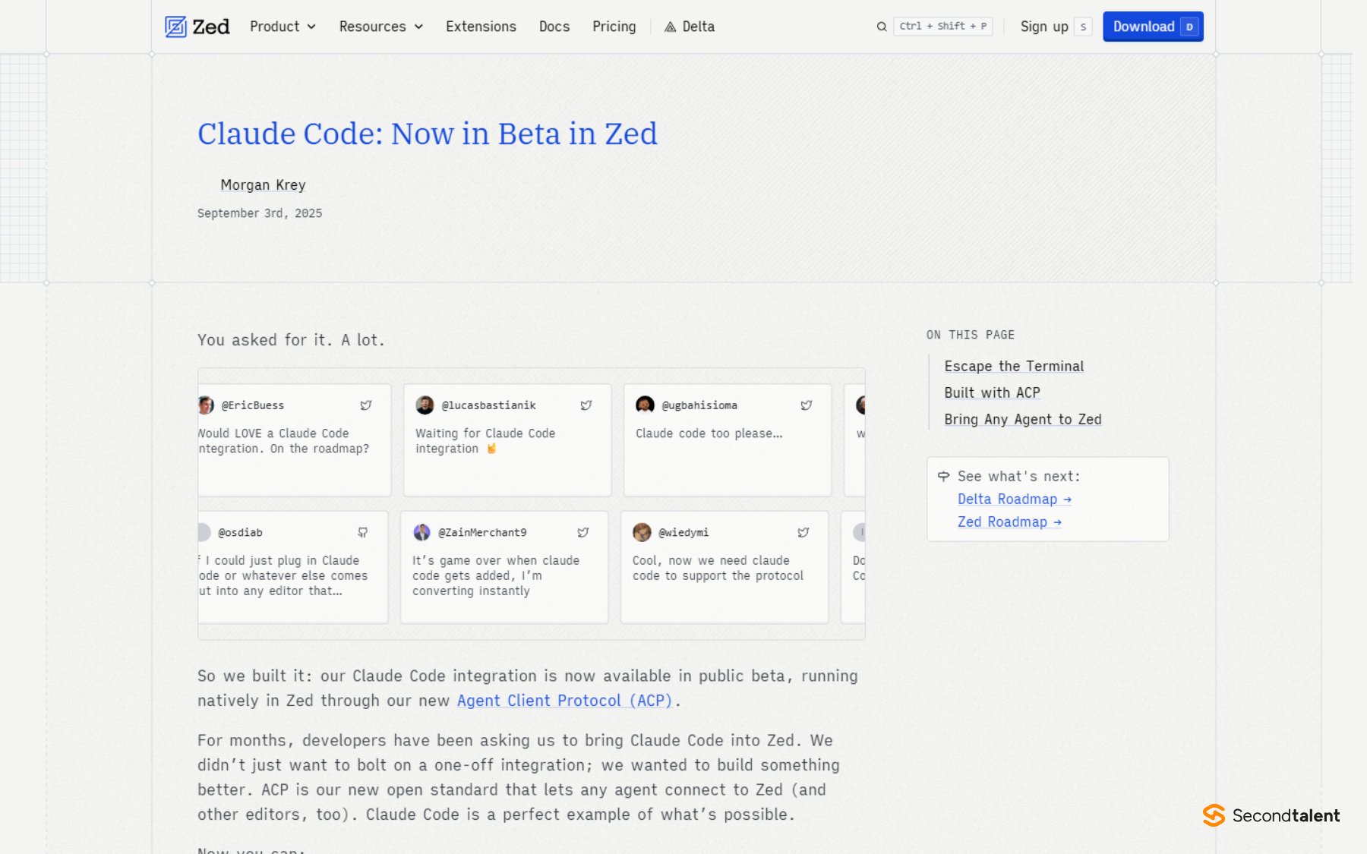Open command palette Ctrl+Shift+P search box
Viewport: 1367px width, 854px height.
point(943,27)
